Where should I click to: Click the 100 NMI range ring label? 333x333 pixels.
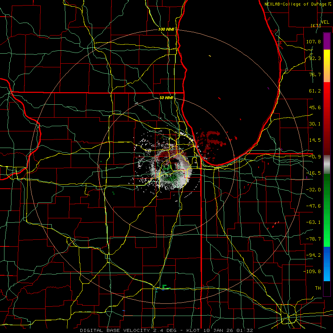pos(166,29)
